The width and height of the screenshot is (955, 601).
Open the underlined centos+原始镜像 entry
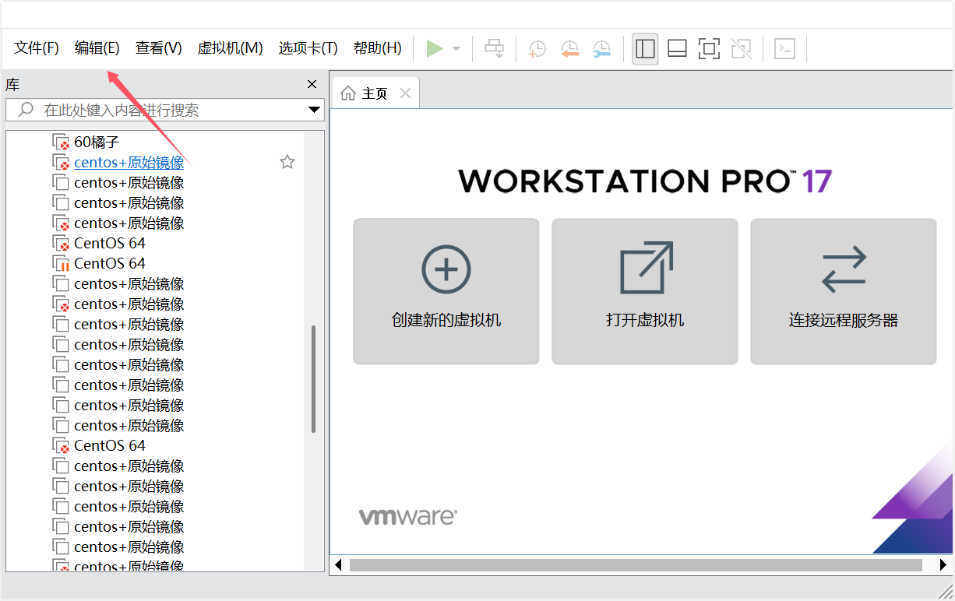point(129,163)
